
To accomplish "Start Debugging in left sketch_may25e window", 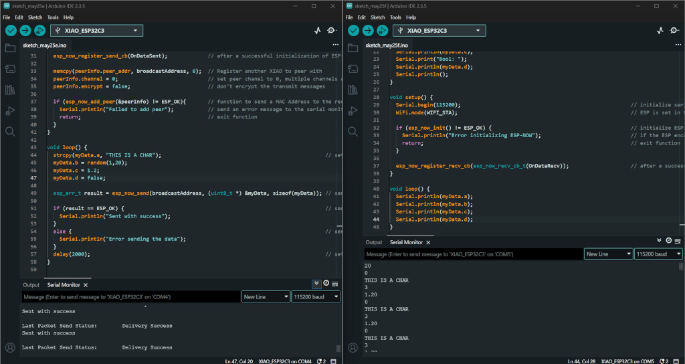I will coord(39,31).
